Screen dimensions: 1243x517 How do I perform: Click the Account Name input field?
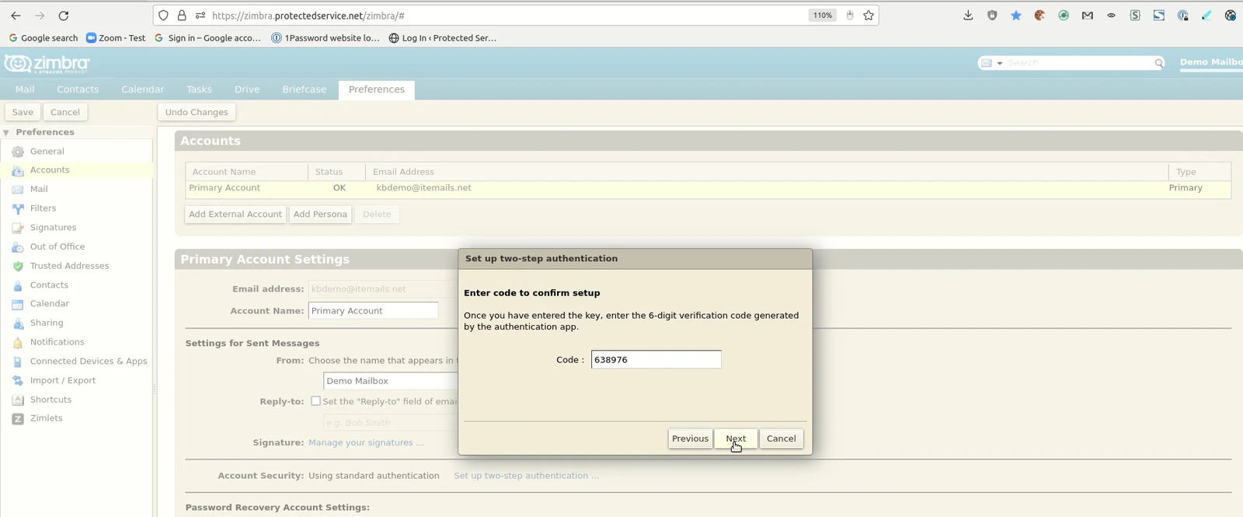click(x=373, y=311)
